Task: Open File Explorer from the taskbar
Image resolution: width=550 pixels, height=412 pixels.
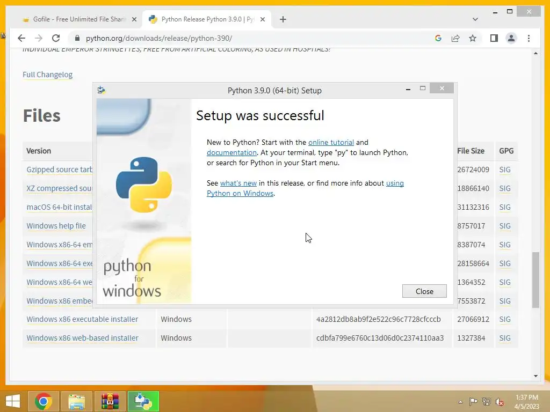Action: (x=77, y=401)
